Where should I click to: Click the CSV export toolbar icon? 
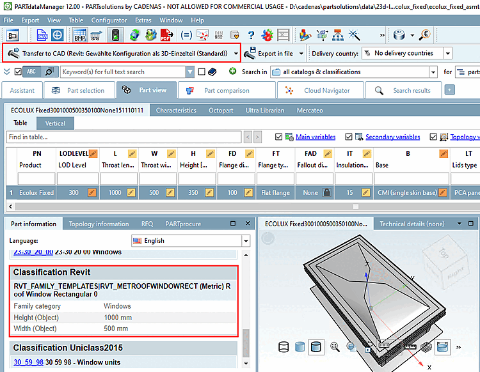pyautogui.click(x=42, y=35)
